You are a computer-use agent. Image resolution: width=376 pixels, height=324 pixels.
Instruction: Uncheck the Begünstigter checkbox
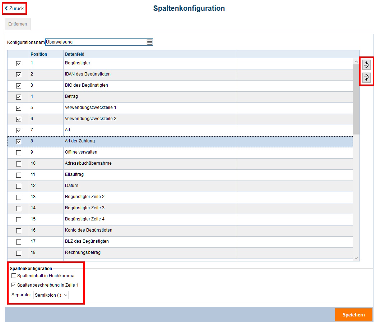pos(19,64)
